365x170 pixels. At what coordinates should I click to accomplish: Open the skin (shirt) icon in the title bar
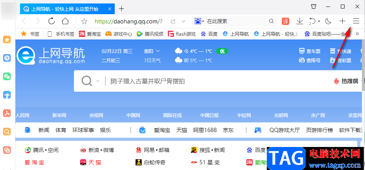313,7
